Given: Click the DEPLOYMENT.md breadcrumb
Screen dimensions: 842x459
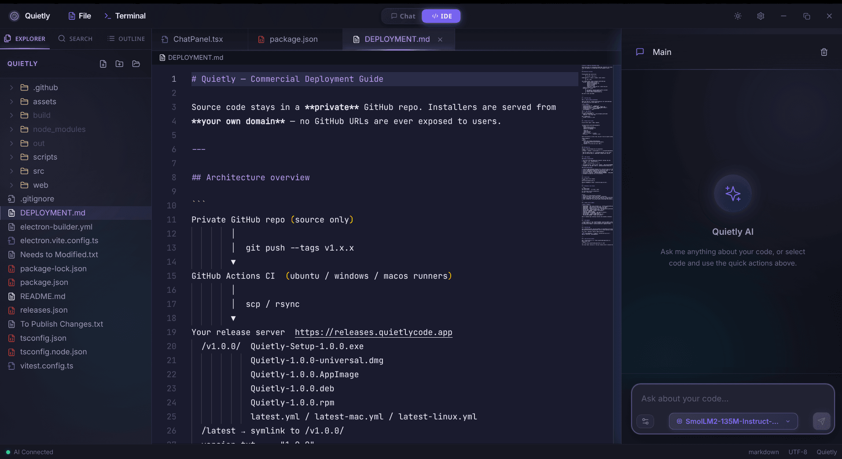Looking at the screenshot, I should point(191,58).
